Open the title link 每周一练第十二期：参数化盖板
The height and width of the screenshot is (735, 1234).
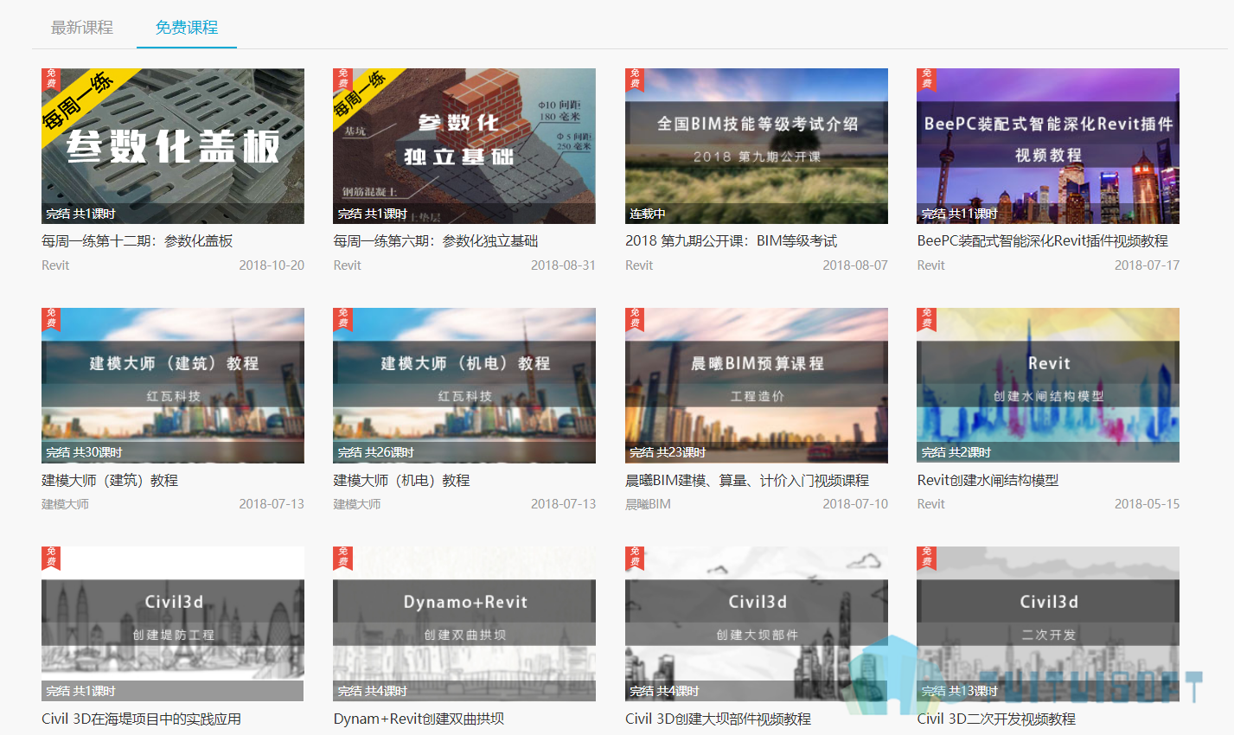point(137,241)
